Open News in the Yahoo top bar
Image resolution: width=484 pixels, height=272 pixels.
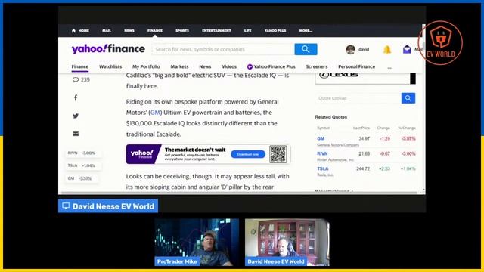coord(129,30)
